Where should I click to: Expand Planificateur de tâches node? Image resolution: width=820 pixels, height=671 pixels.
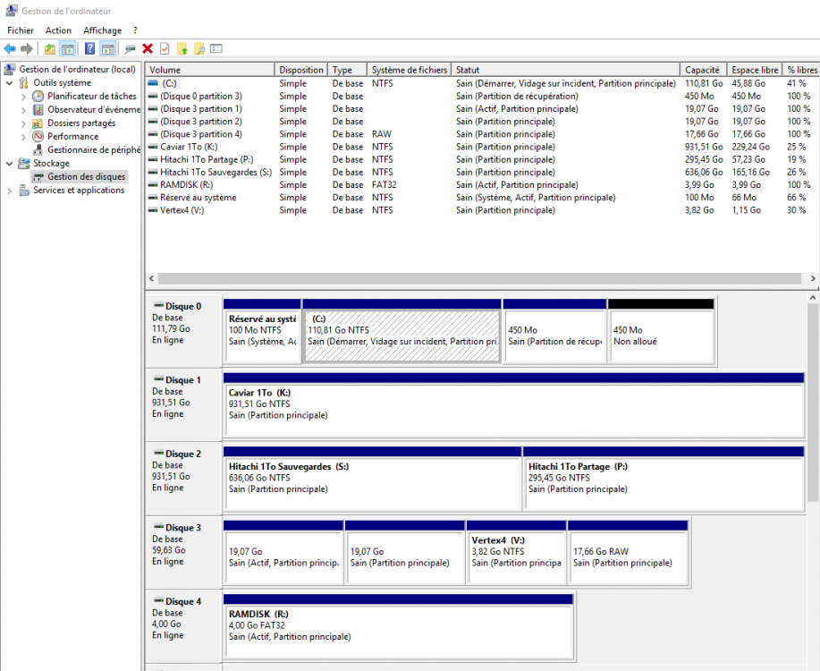pos(23,97)
